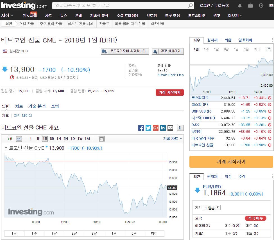Open the EUR/USD currency pair link
274x240 pixels.
[212, 187]
